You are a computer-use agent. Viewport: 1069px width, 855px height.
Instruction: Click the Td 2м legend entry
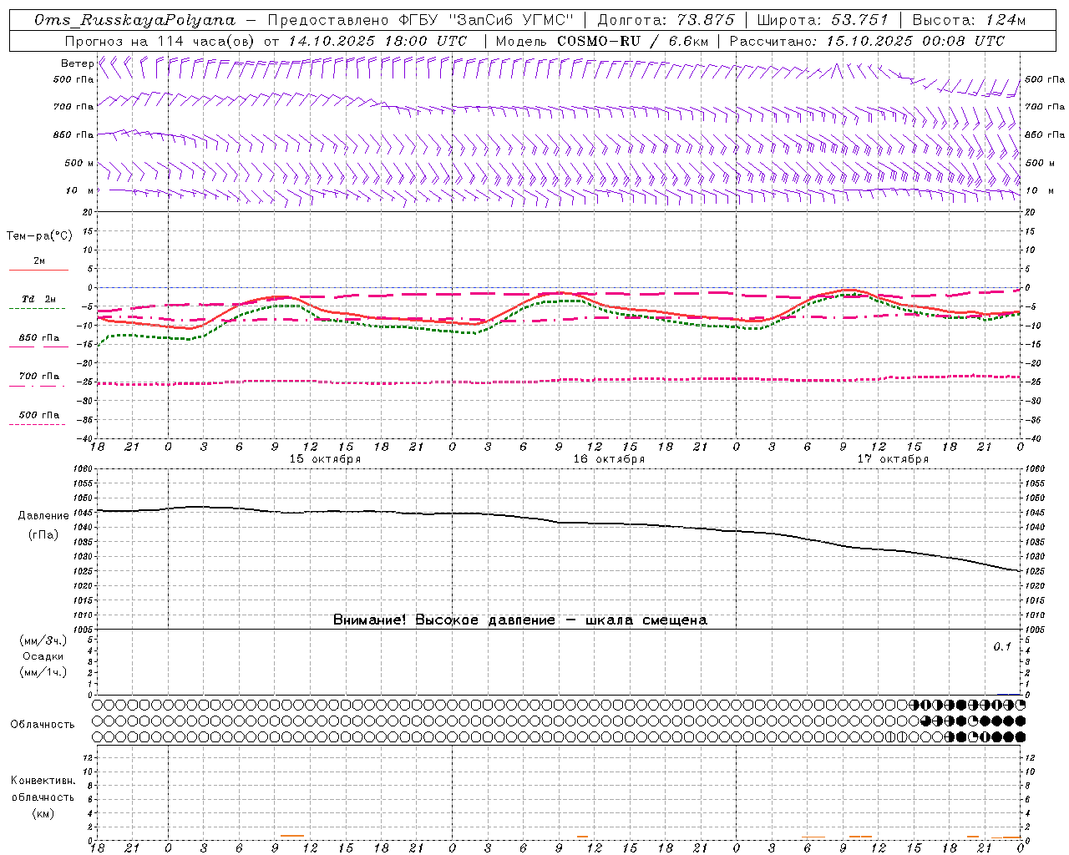coord(38,299)
